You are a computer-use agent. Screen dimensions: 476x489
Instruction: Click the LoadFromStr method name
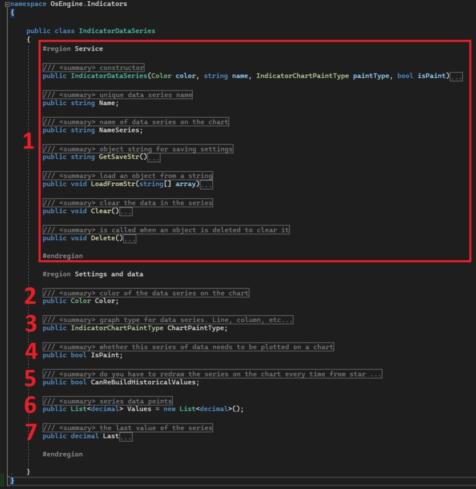(113, 184)
